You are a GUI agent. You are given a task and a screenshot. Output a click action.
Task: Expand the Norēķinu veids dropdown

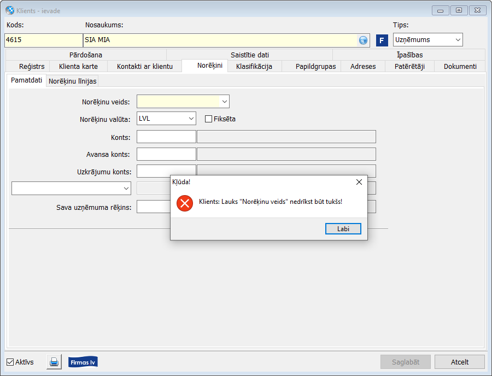tap(224, 102)
